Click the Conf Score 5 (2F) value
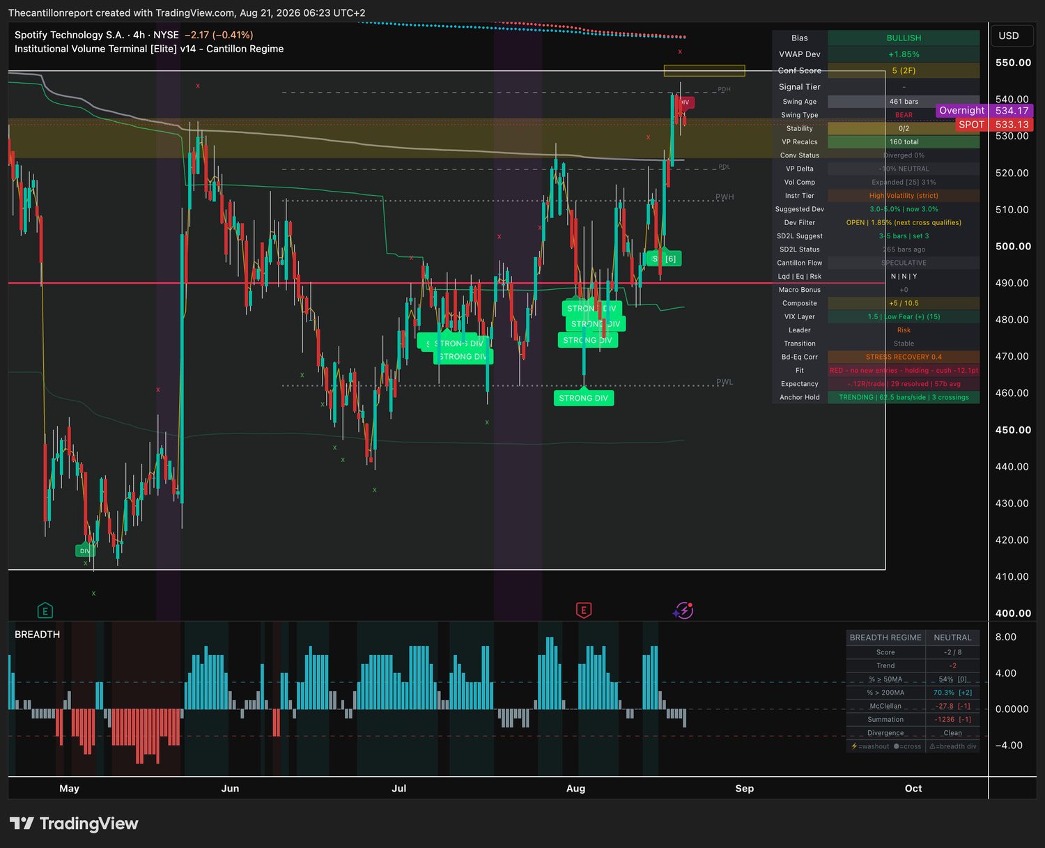This screenshot has width=1045, height=848. tap(904, 70)
